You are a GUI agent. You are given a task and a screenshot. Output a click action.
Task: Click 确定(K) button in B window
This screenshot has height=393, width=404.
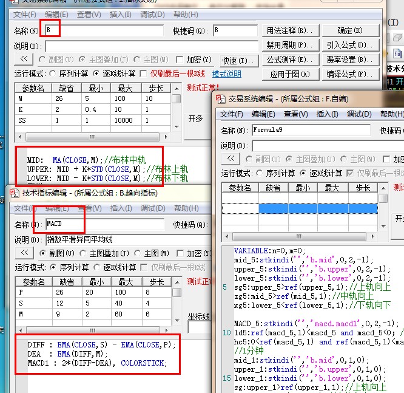click(x=351, y=31)
